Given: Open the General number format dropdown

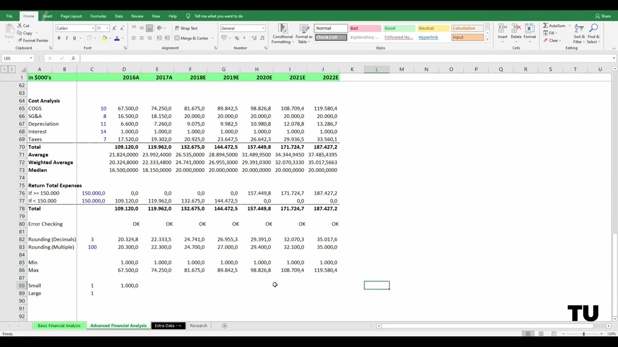Looking at the screenshot, I should click(x=263, y=28).
